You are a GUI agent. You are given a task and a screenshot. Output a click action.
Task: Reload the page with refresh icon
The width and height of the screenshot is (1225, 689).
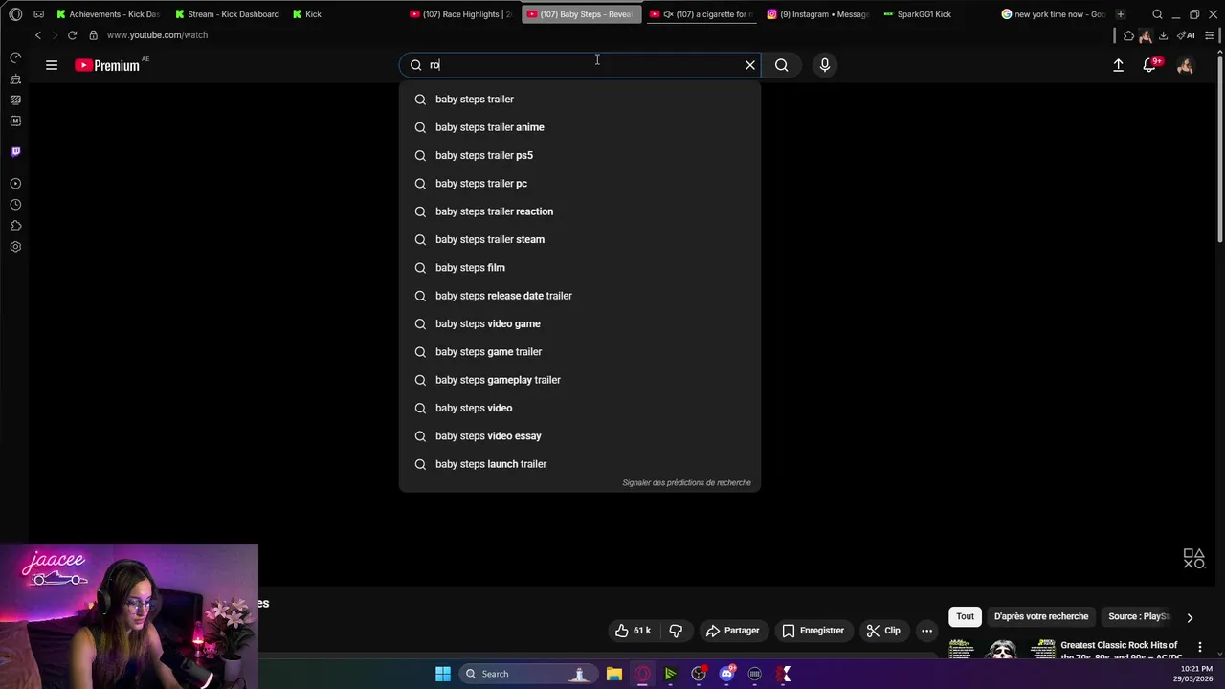pos(72,35)
